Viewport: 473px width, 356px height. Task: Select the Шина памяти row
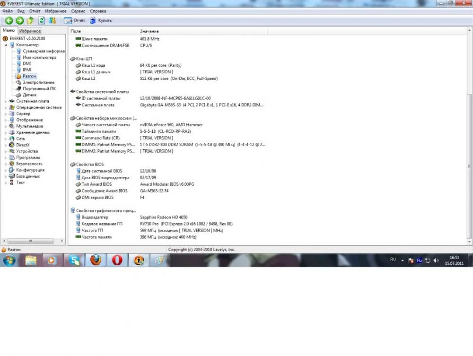click(x=118, y=39)
